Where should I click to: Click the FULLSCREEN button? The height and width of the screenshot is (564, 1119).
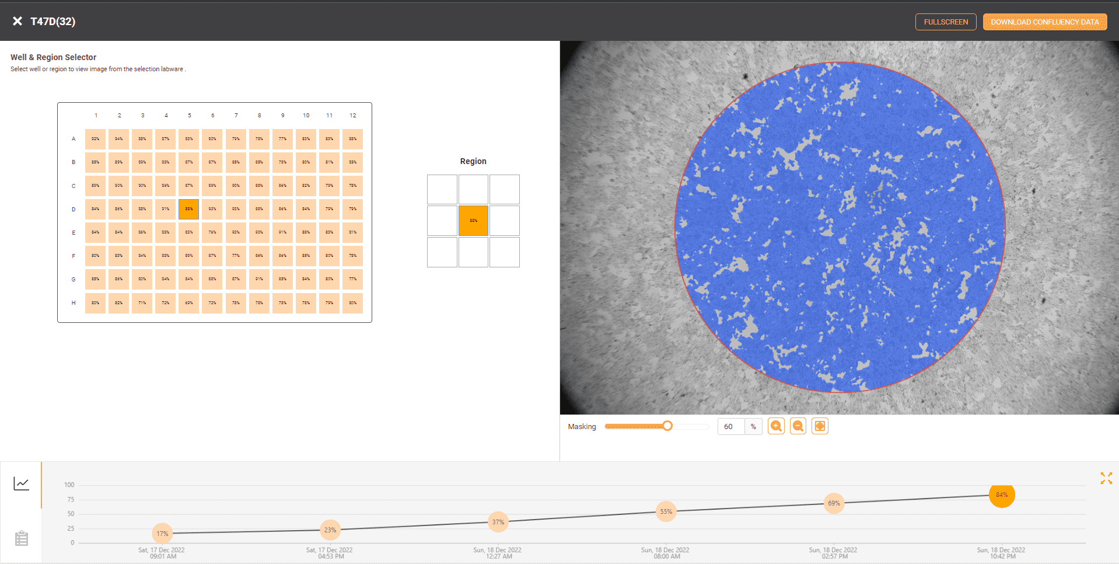tap(945, 22)
